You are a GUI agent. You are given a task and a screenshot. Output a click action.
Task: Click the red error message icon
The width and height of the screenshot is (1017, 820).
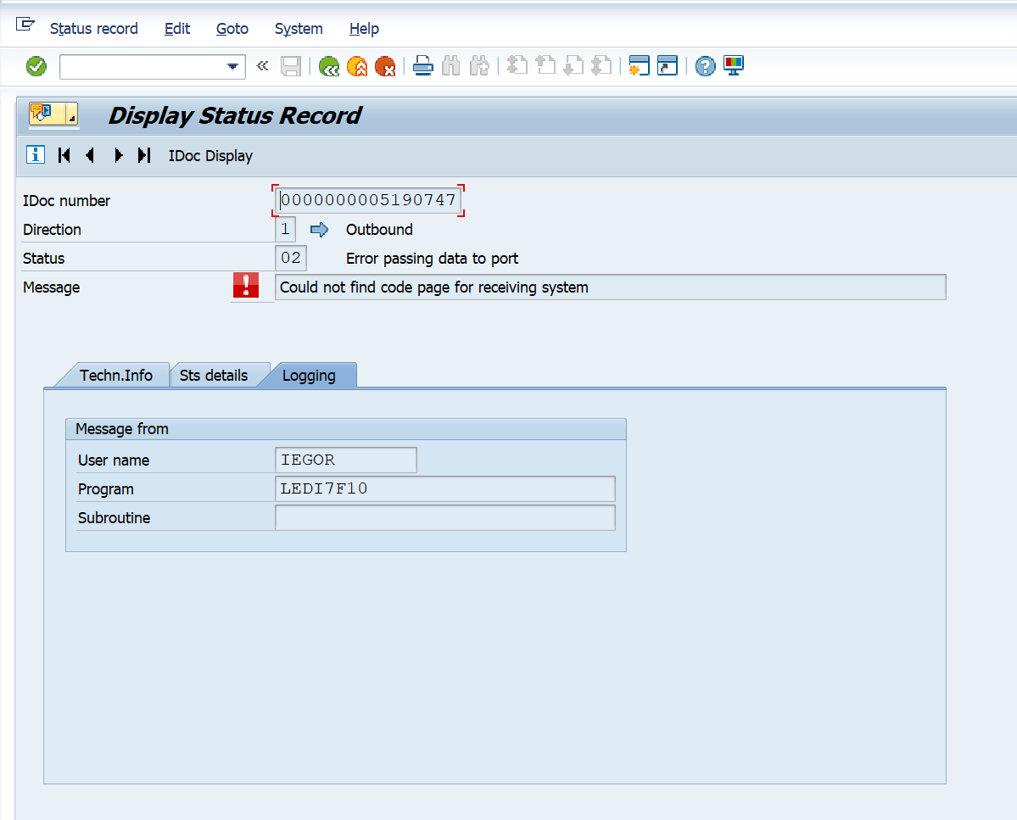246,286
